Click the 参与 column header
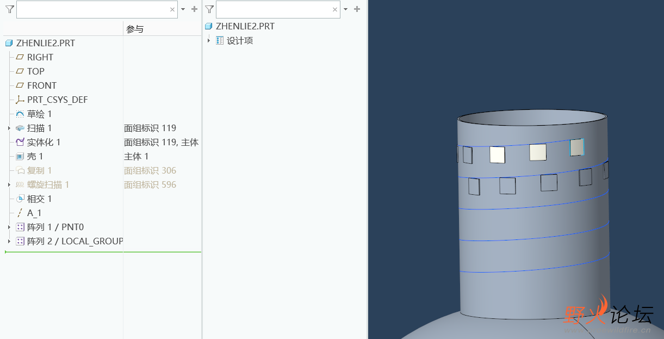This screenshot has width=664, height=339. coord(135,29)
